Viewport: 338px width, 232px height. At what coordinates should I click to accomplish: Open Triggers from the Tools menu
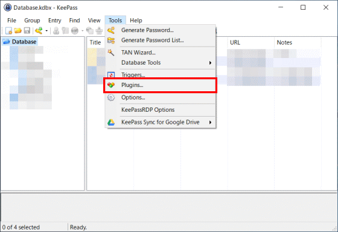point(161,75)
